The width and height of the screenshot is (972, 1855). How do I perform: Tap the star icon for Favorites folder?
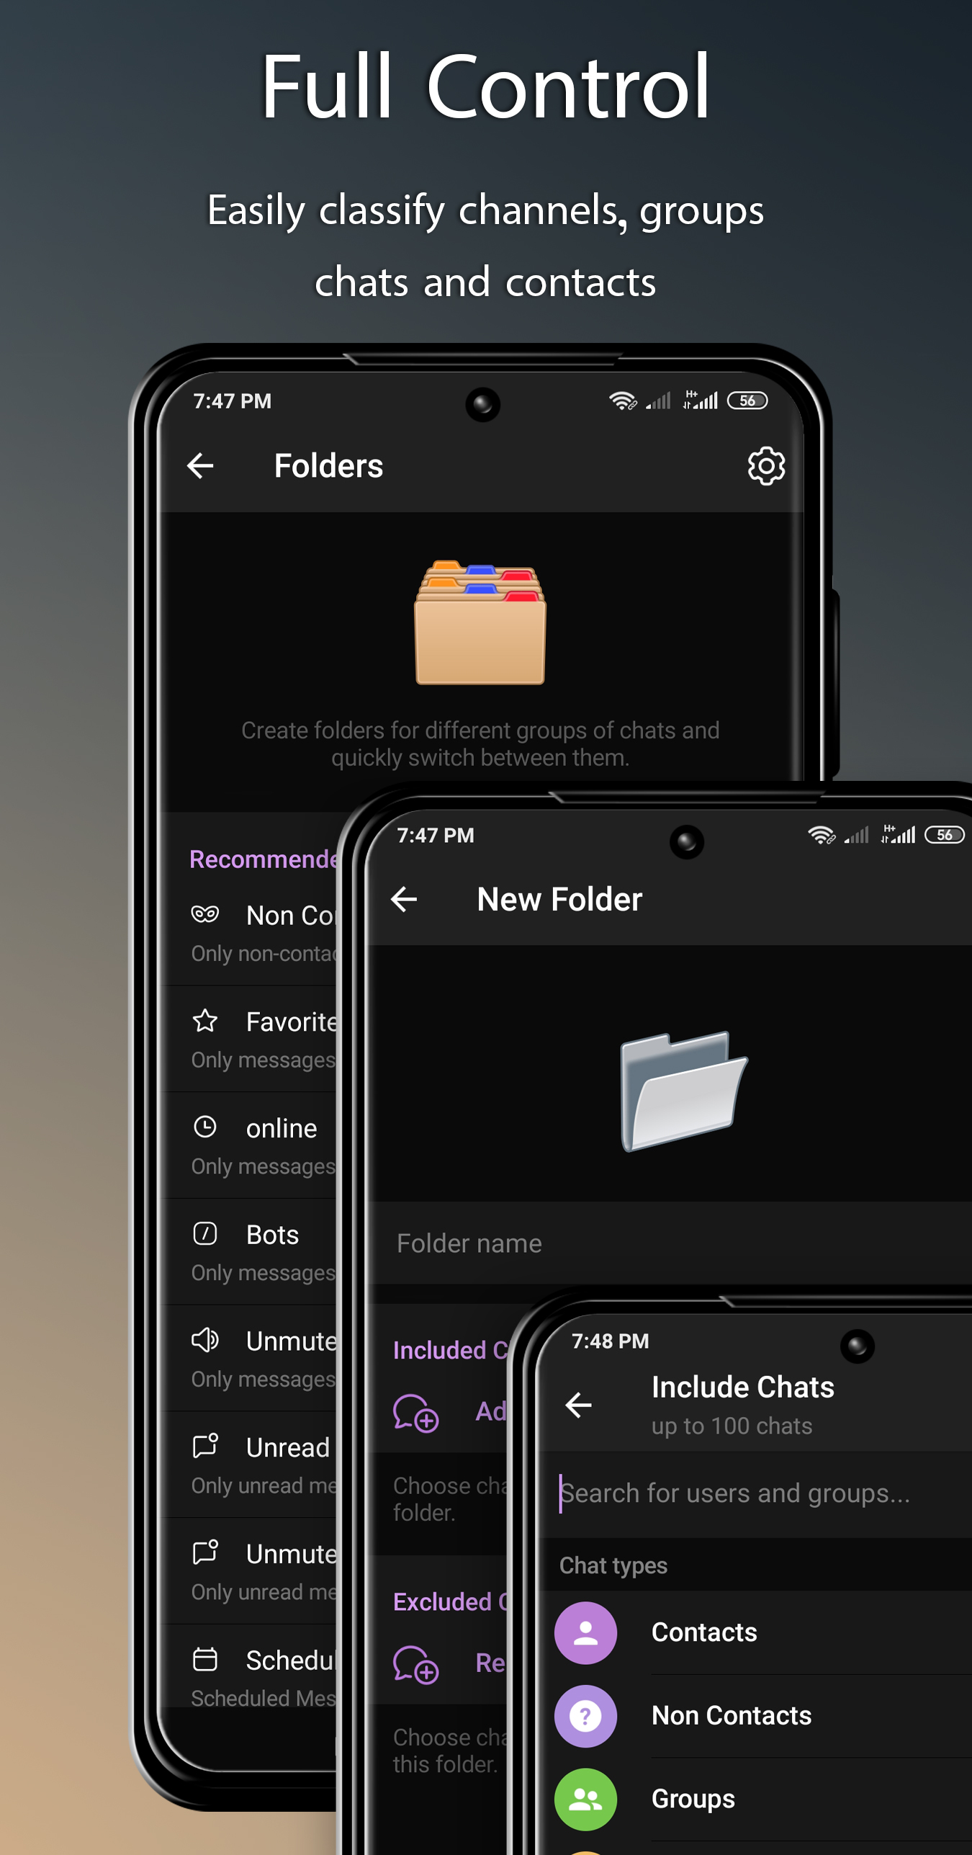pyautogui.click(x=205, y=1021)
